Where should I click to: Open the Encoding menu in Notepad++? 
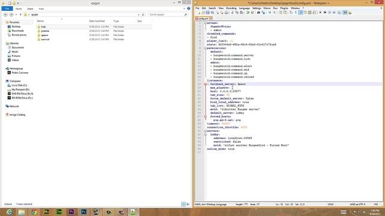tap(231, 8)
